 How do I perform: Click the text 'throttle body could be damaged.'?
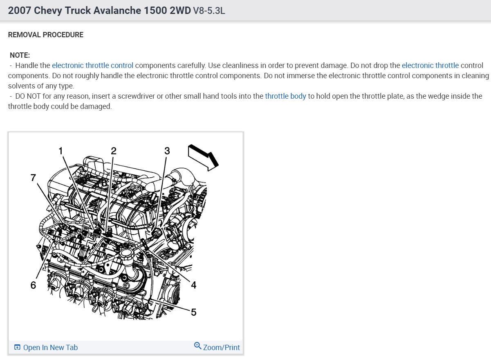(x=60, y=106)
